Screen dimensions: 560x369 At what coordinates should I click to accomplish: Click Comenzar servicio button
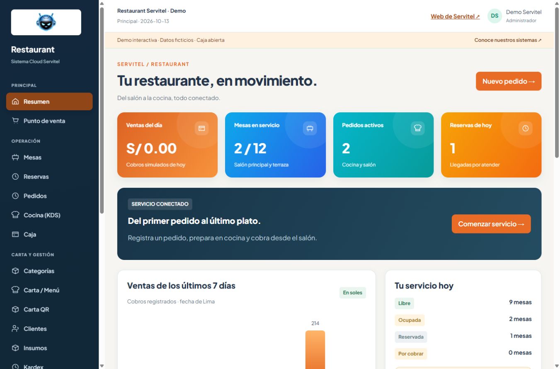click(491, 224)
